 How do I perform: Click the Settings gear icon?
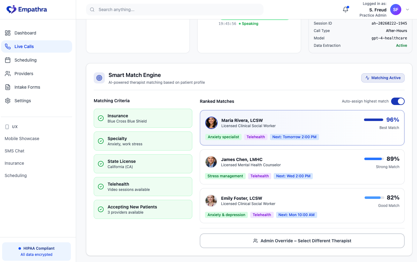pos(8,101)
